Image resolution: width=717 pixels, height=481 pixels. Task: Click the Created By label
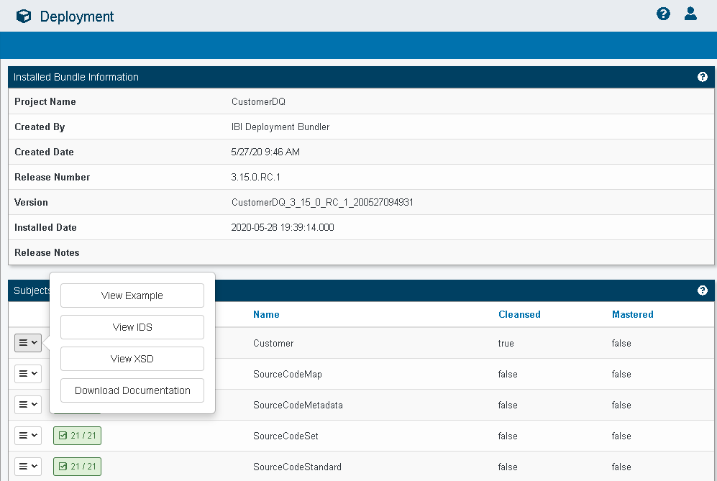(x=40, y=127)
